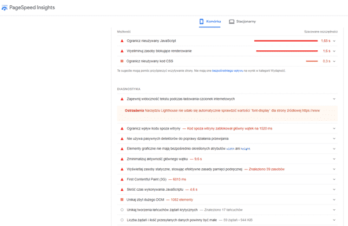Expand the Ogranicz nieużywany JavaScript chevron

tap(334, 41)
